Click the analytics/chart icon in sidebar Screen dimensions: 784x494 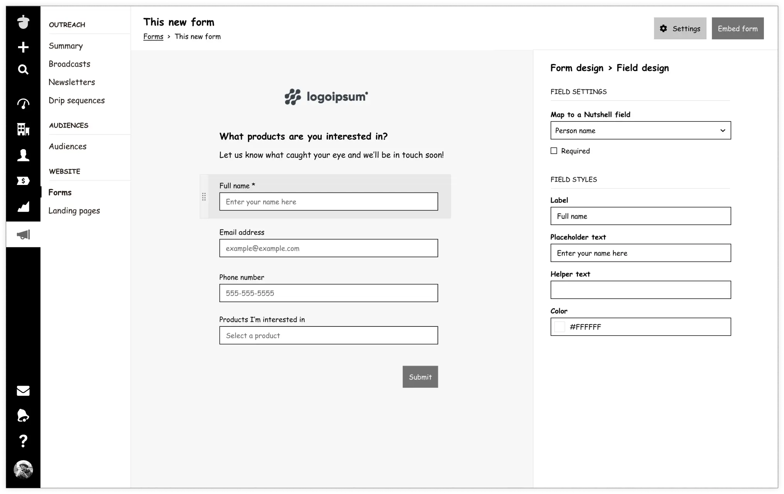point(23,207)
